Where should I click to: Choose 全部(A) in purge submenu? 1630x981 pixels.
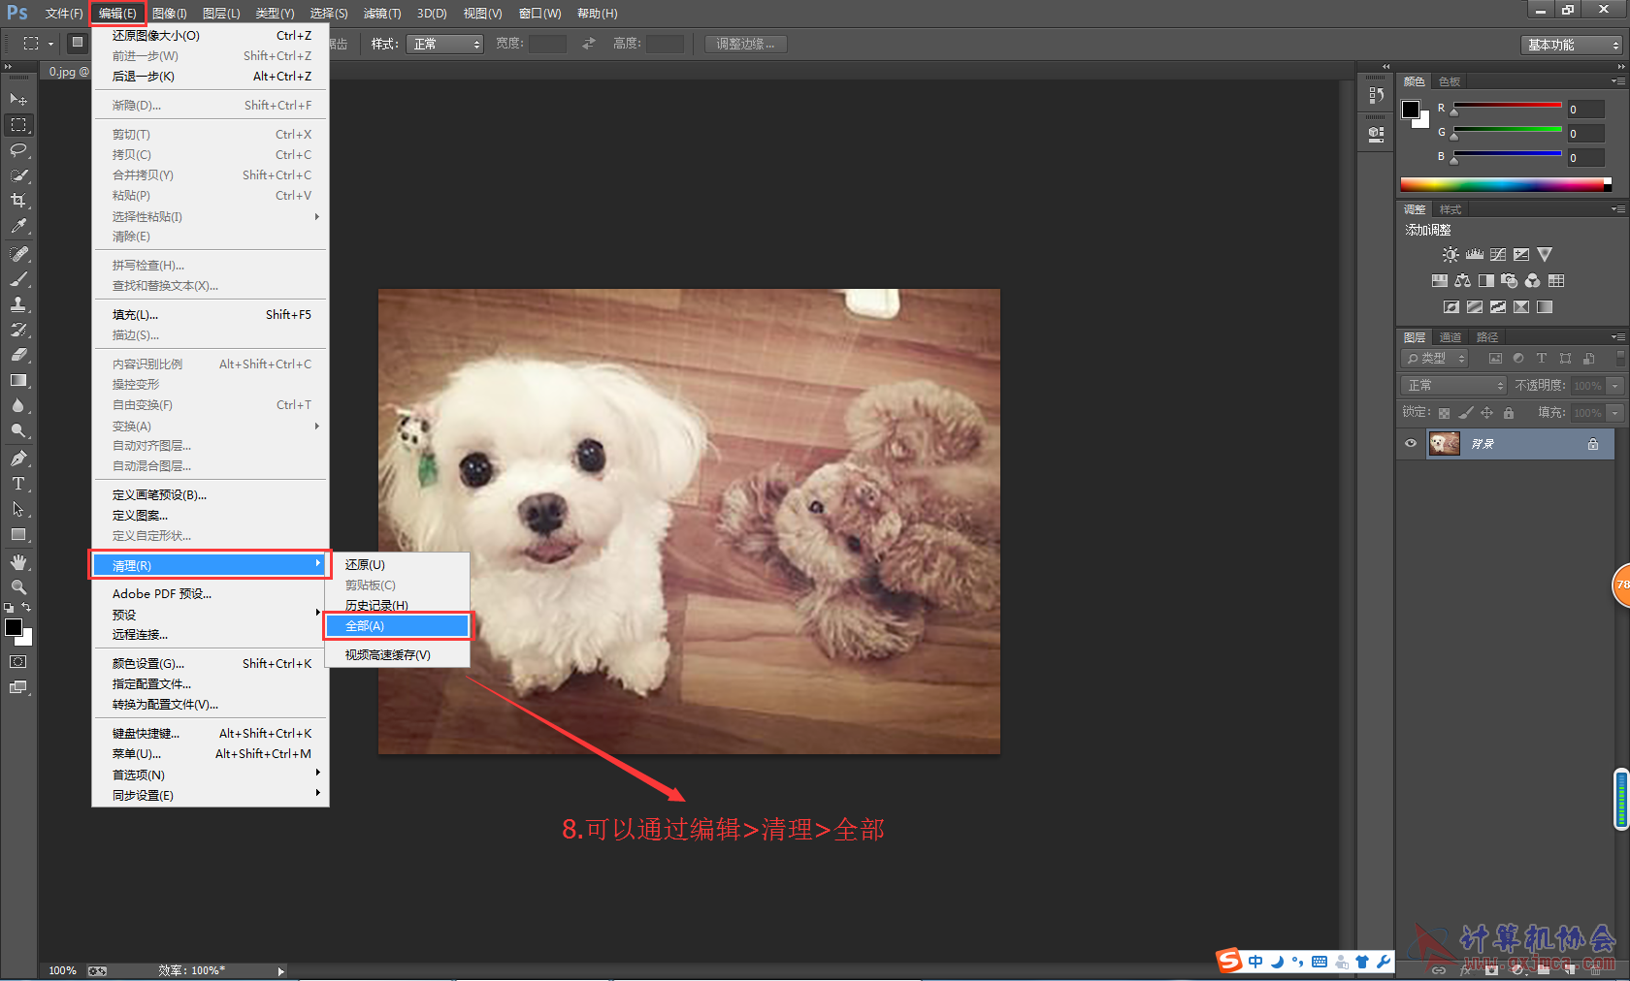[397, 626]
